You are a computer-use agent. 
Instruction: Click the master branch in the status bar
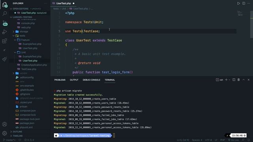[x=9, y=140]
